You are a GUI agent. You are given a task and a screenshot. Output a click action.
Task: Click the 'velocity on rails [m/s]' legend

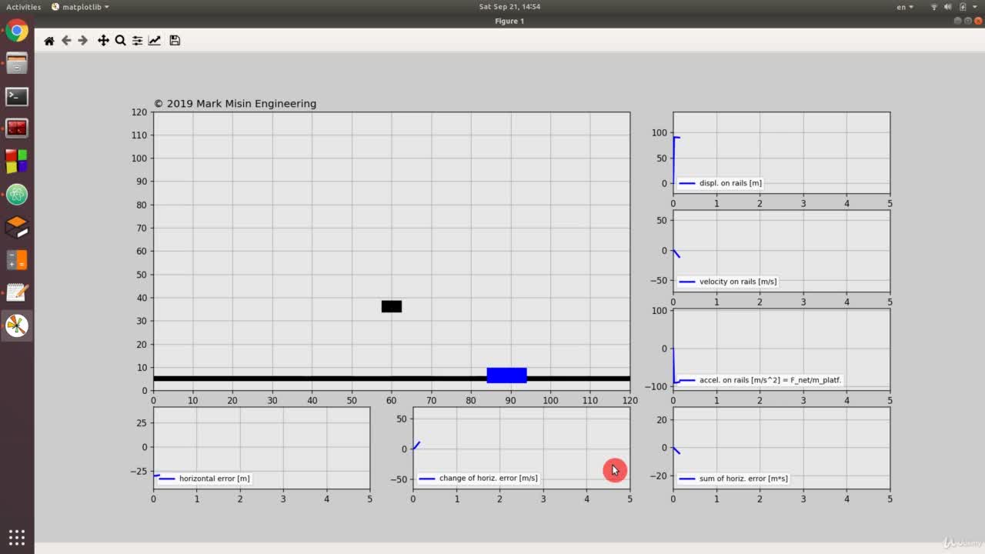coord(727,282)
